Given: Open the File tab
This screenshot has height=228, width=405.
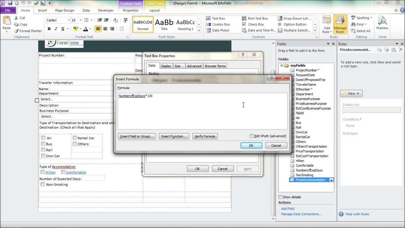Looking at the screenshot, I should point(8,10).
